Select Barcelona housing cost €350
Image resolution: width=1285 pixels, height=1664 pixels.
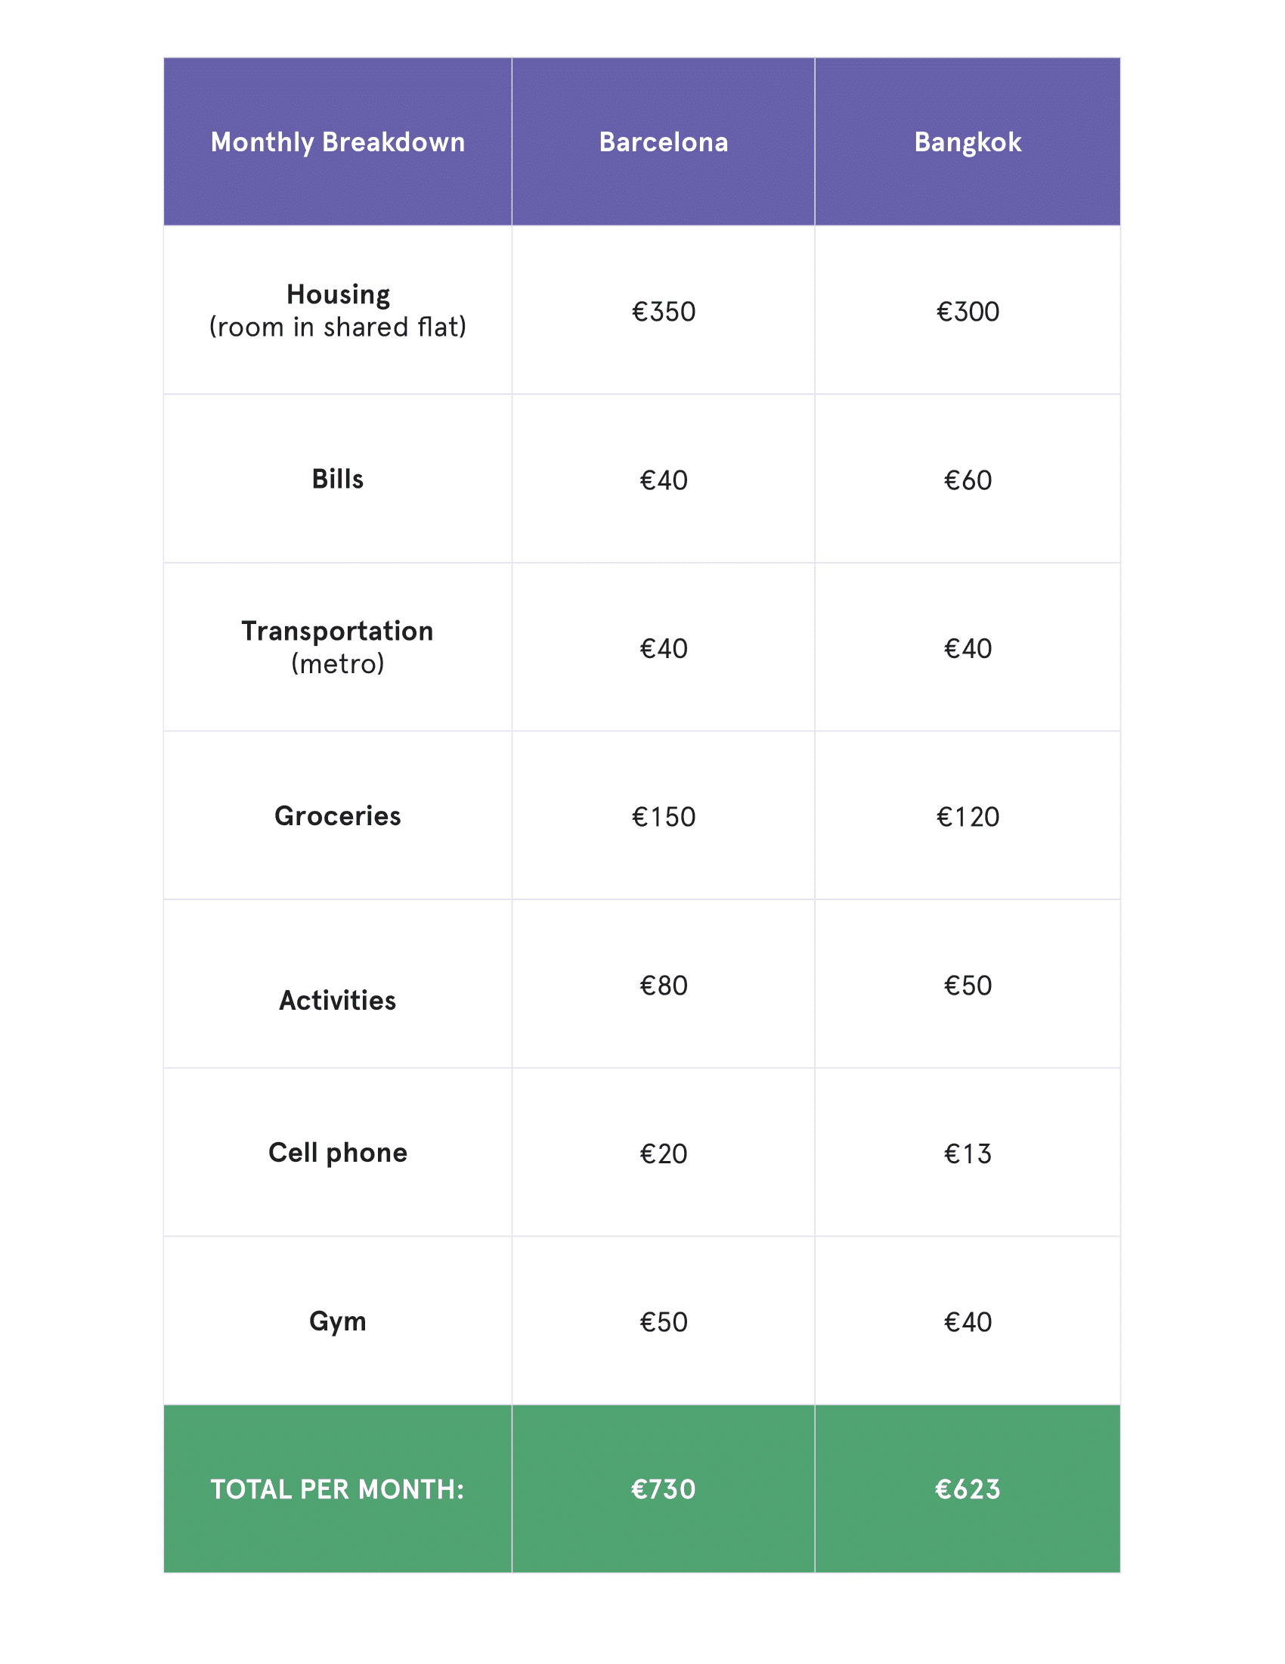pyautogui.click(x=663, y=312)
